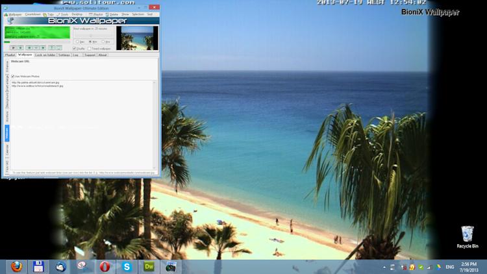The image size is (487, 274).
Task: Click the up arrow button
Action: 52,48
